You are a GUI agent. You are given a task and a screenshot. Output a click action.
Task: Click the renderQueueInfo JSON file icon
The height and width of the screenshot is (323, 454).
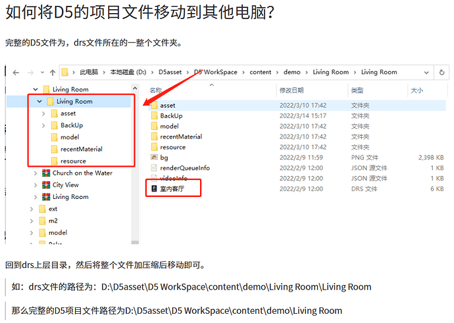point(154,168)
